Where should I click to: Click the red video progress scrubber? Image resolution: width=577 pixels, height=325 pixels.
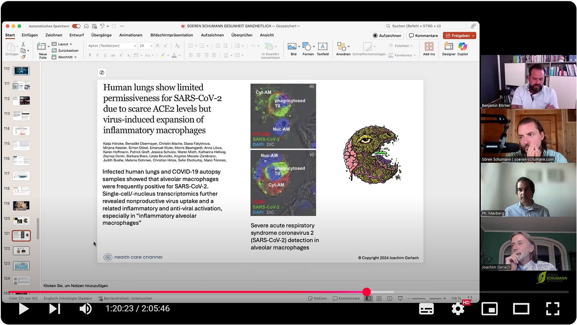click(x=367, y=292)
